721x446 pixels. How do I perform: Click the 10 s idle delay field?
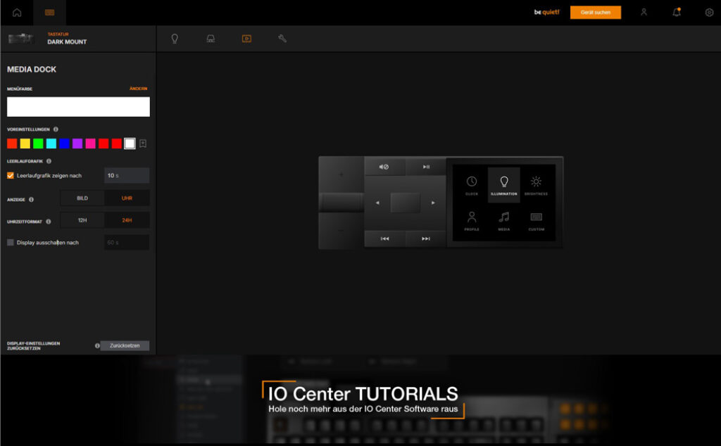pyautogui.click(x=127, y=175)
